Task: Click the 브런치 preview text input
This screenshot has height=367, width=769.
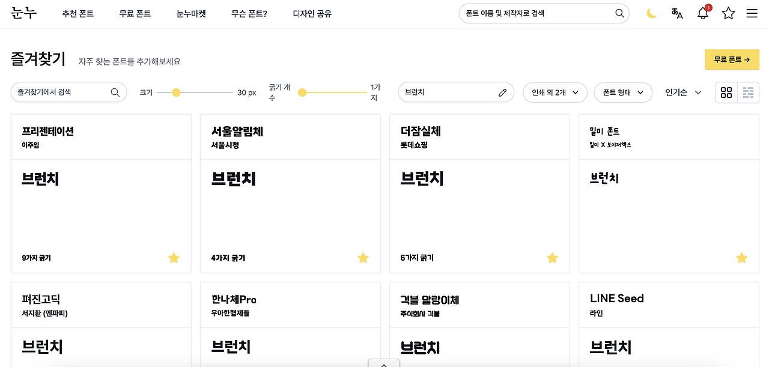Action: pyautogui.click(x=456, y=93)
